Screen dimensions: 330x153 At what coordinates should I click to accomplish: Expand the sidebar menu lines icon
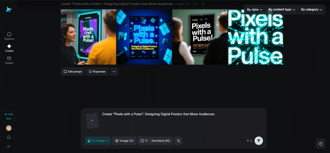tap(9, 147)
